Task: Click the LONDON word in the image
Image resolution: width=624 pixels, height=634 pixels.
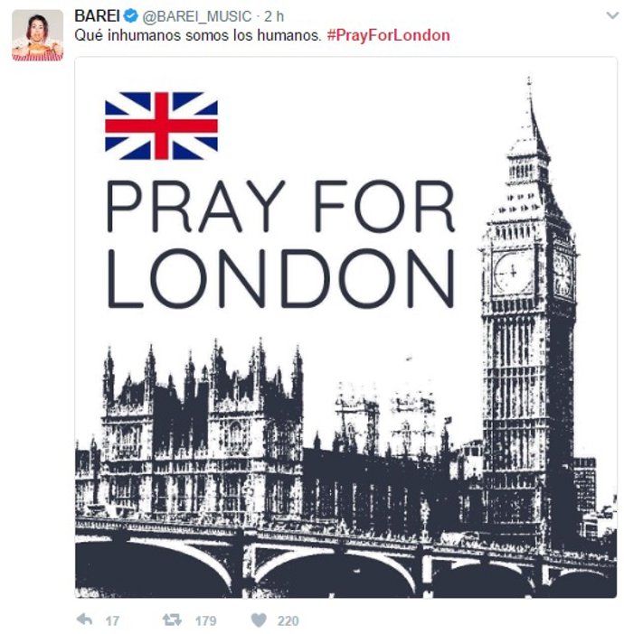Action: tap(280, 278)
